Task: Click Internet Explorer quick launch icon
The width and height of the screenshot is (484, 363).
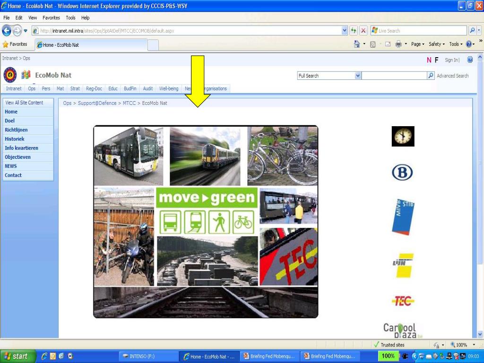Action: pyautogui.click(x=44, y=356)
